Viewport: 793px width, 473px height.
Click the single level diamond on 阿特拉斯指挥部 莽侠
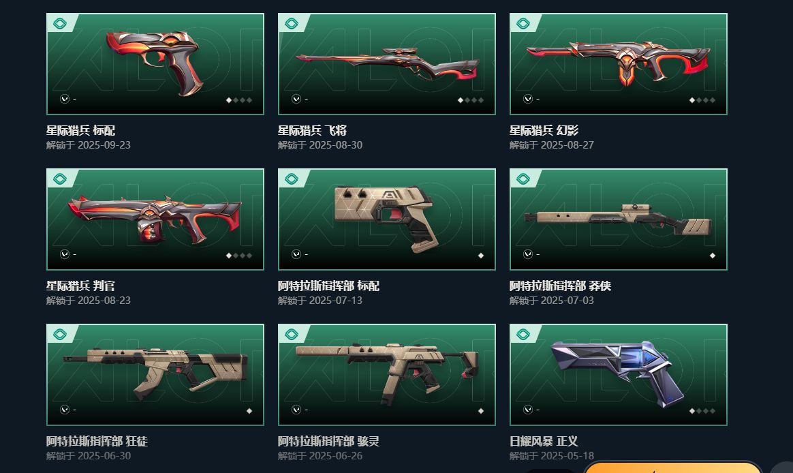coord(713,256)
